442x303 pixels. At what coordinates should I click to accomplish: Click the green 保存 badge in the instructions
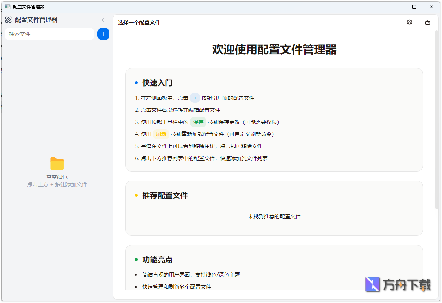[198, 122]
